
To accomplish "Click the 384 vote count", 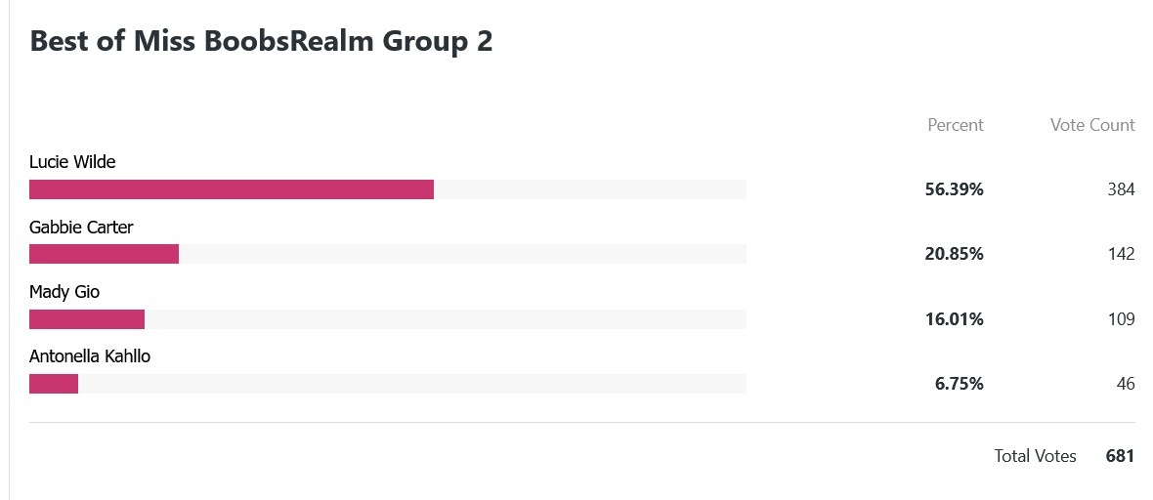I will coord(1121,189).
